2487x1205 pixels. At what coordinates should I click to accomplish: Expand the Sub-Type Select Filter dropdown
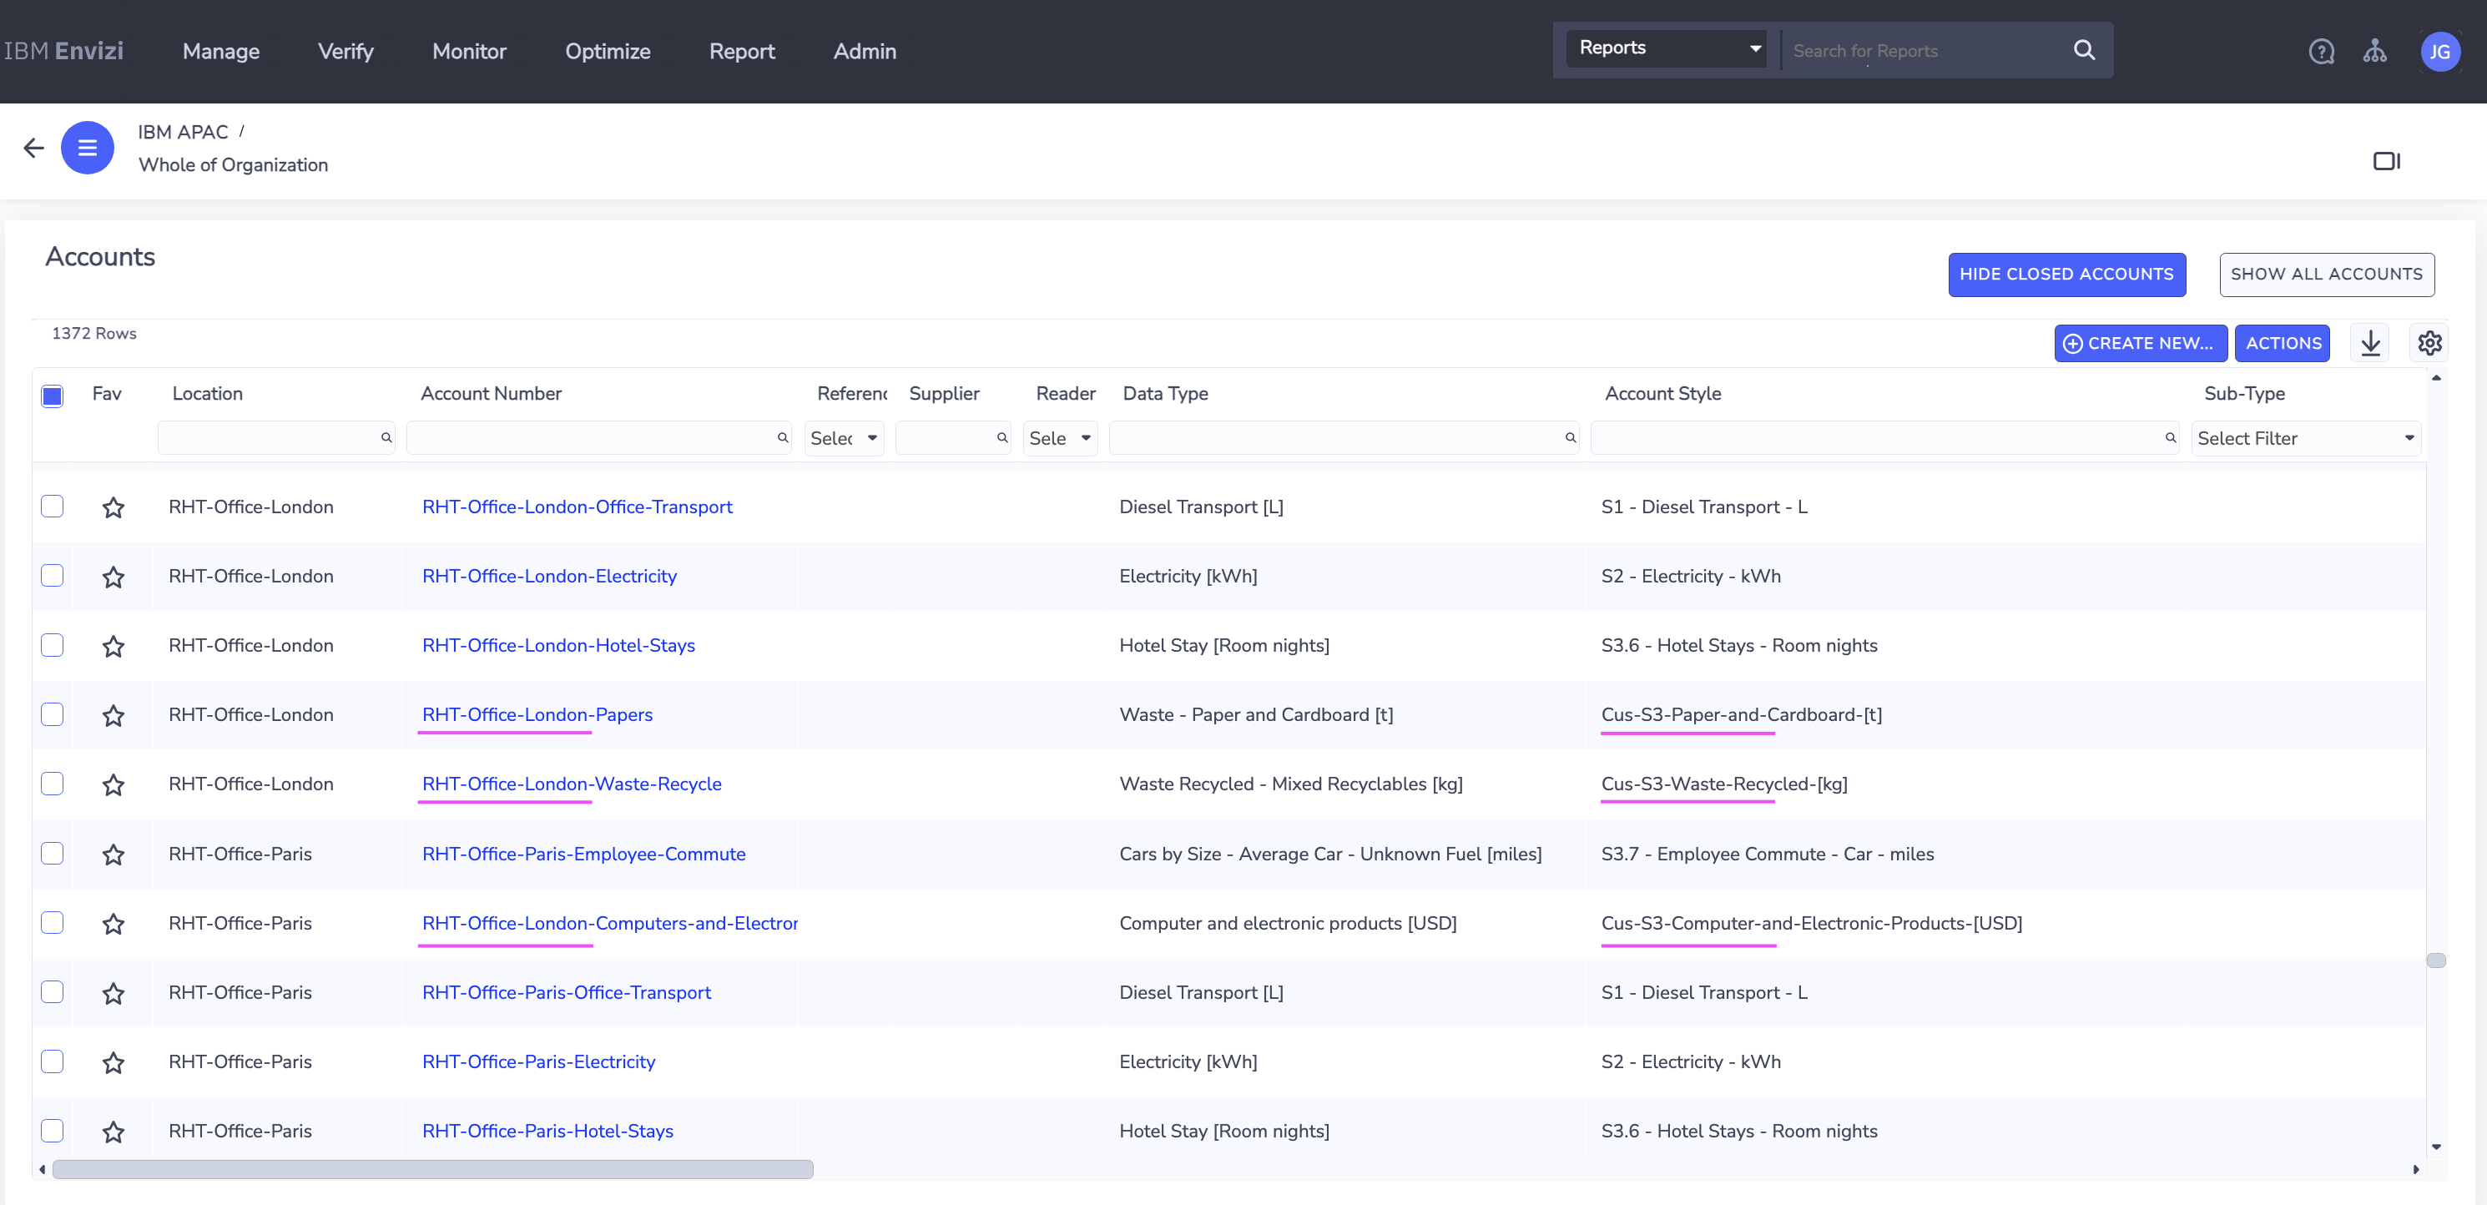coord(2304,438)
